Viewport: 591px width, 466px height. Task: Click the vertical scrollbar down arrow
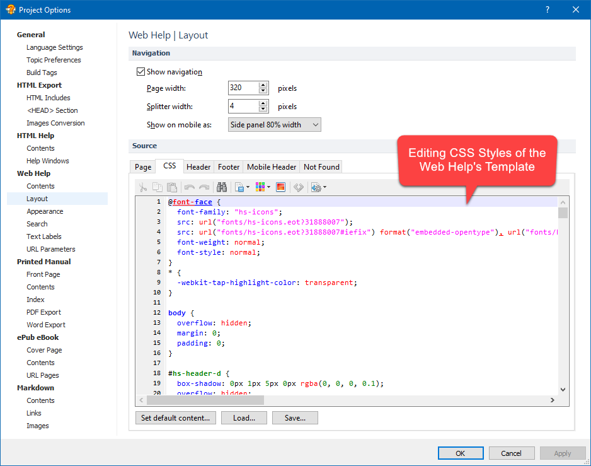pos(563,390)
